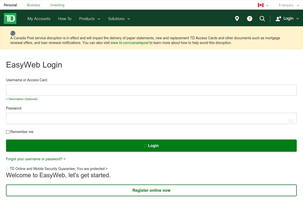The height and width of the screenshot is (200, 303).
Task: Expand the Français language dropdown
Action: [x=289, y=5]
